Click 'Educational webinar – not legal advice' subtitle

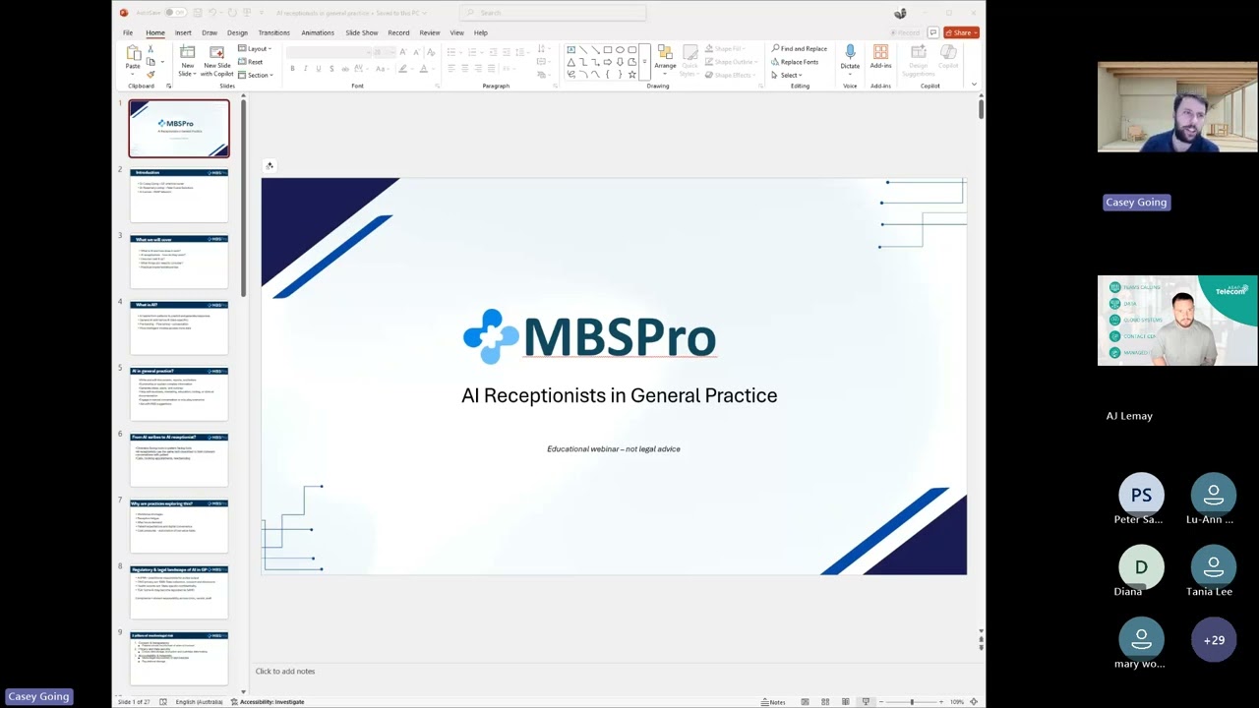click(x=614, y=449)
